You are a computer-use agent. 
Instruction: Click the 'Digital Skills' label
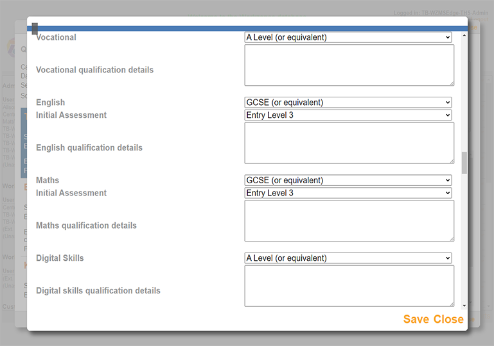pyautogui.click(x=60, y=258)
